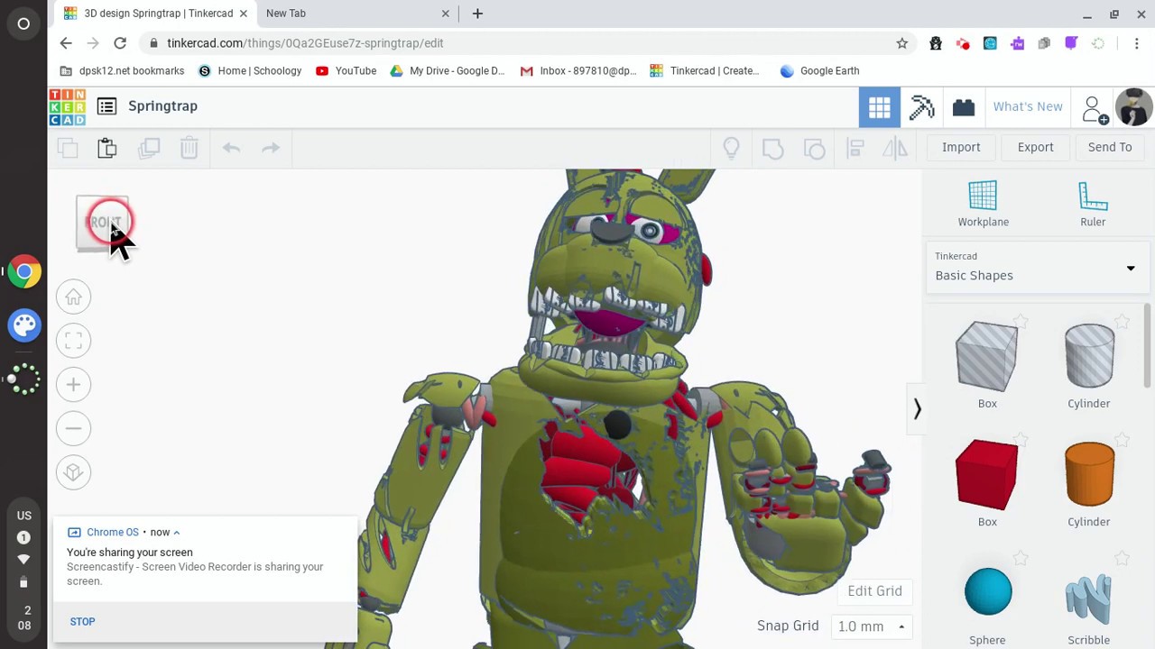Collapse the shapes panel chevron
Viewport: 1155px width, 649px height.
917,408
